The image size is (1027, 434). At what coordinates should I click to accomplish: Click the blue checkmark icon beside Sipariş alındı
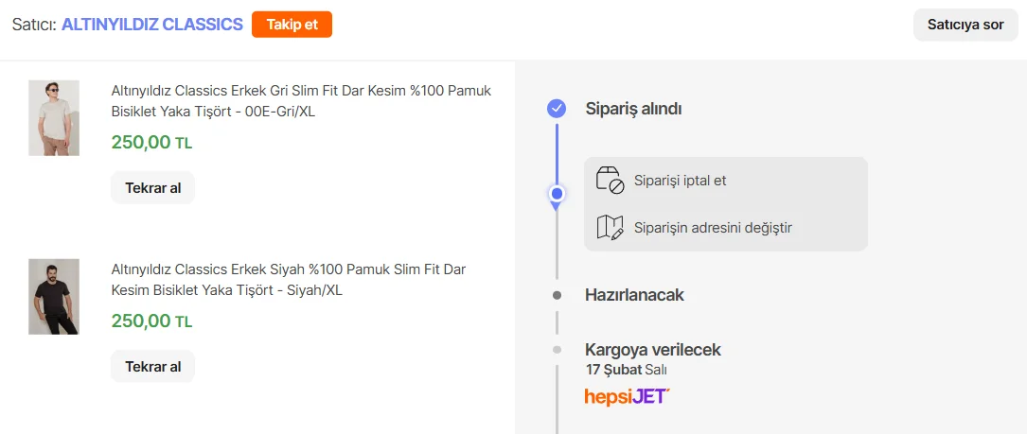point(557,109)
